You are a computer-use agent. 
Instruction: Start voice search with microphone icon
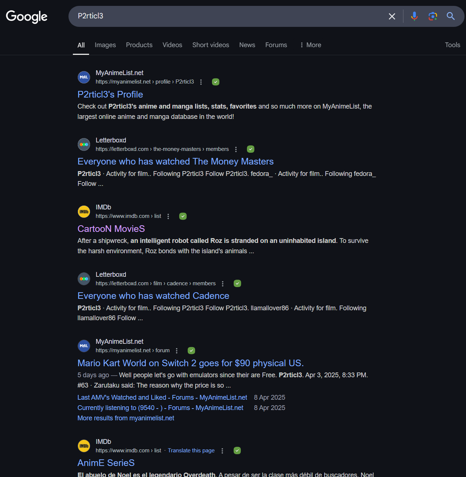414,16
